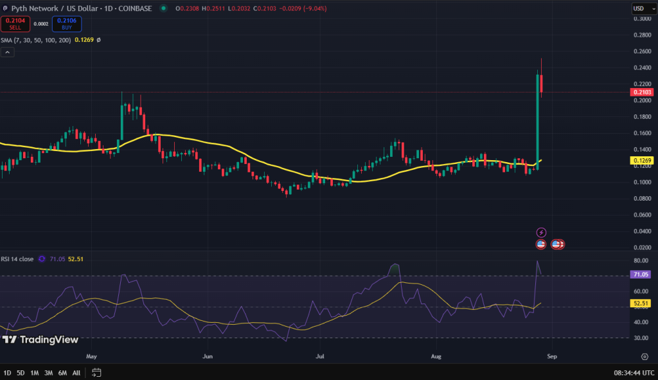The height and width of the screenshot is (380, 658).
Task: Select the 1D time range
Action: pos(7,372)
